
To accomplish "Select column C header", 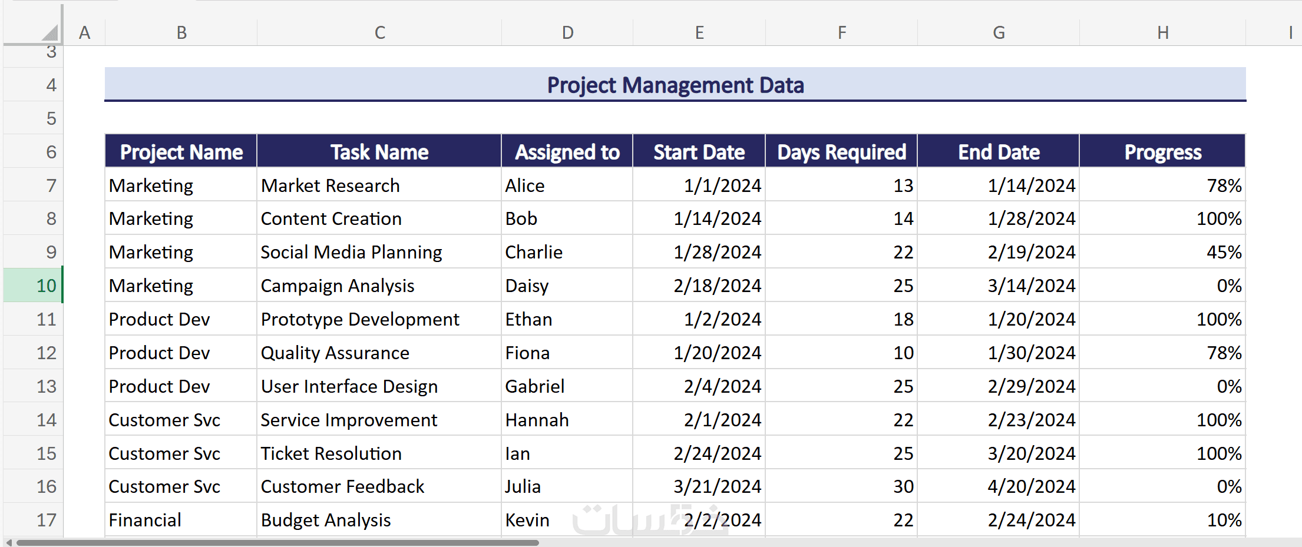I will pyautogui.click(x=379, y=32).
